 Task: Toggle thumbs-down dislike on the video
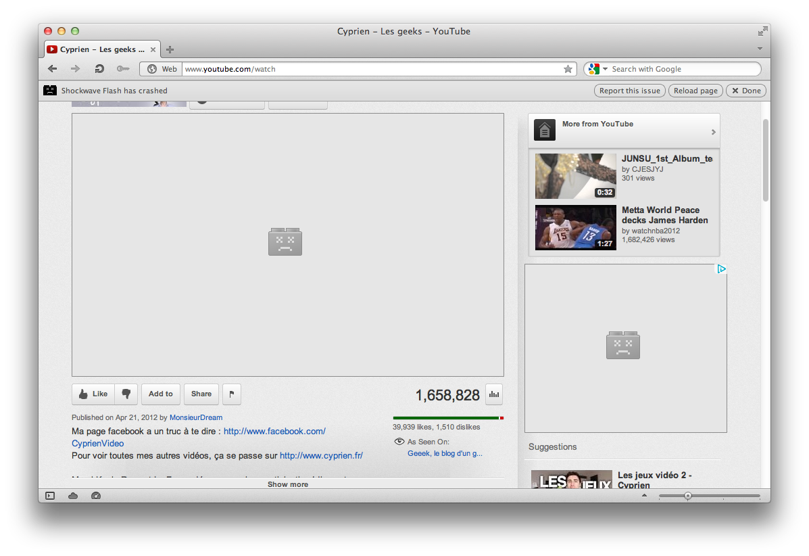pos(126,394)
